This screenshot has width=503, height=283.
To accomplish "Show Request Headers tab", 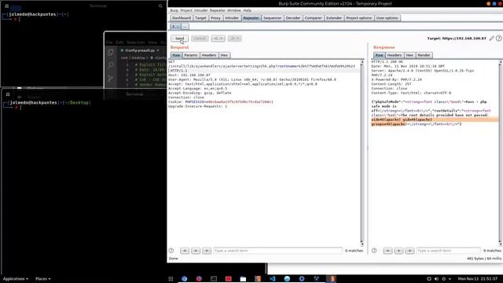I will point(209,55).
